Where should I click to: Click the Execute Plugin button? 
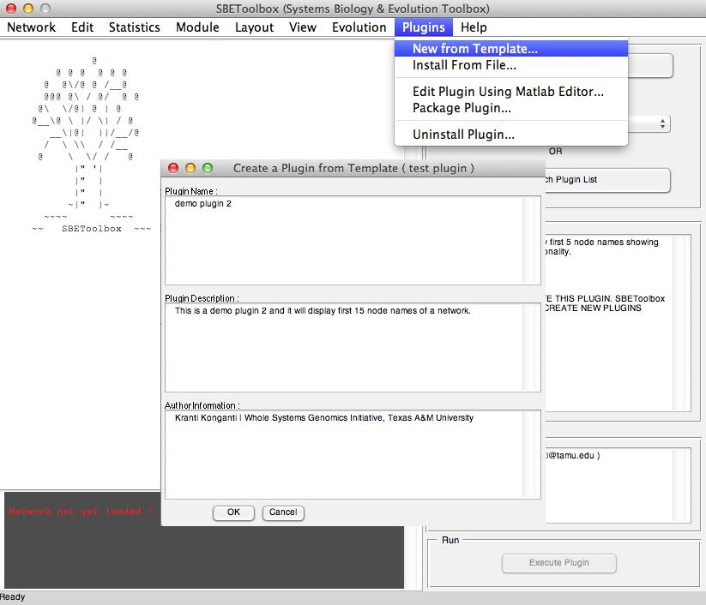tap(558, 563)
